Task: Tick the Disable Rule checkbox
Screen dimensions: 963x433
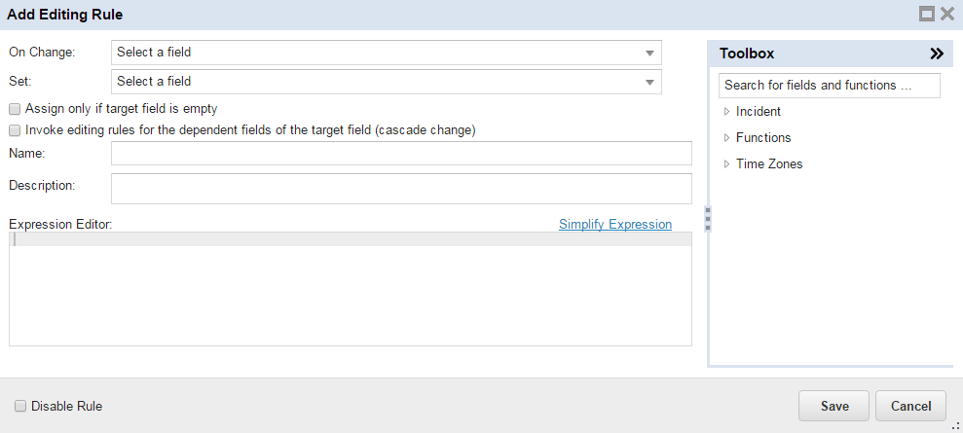Action: (x=20, y=406)
